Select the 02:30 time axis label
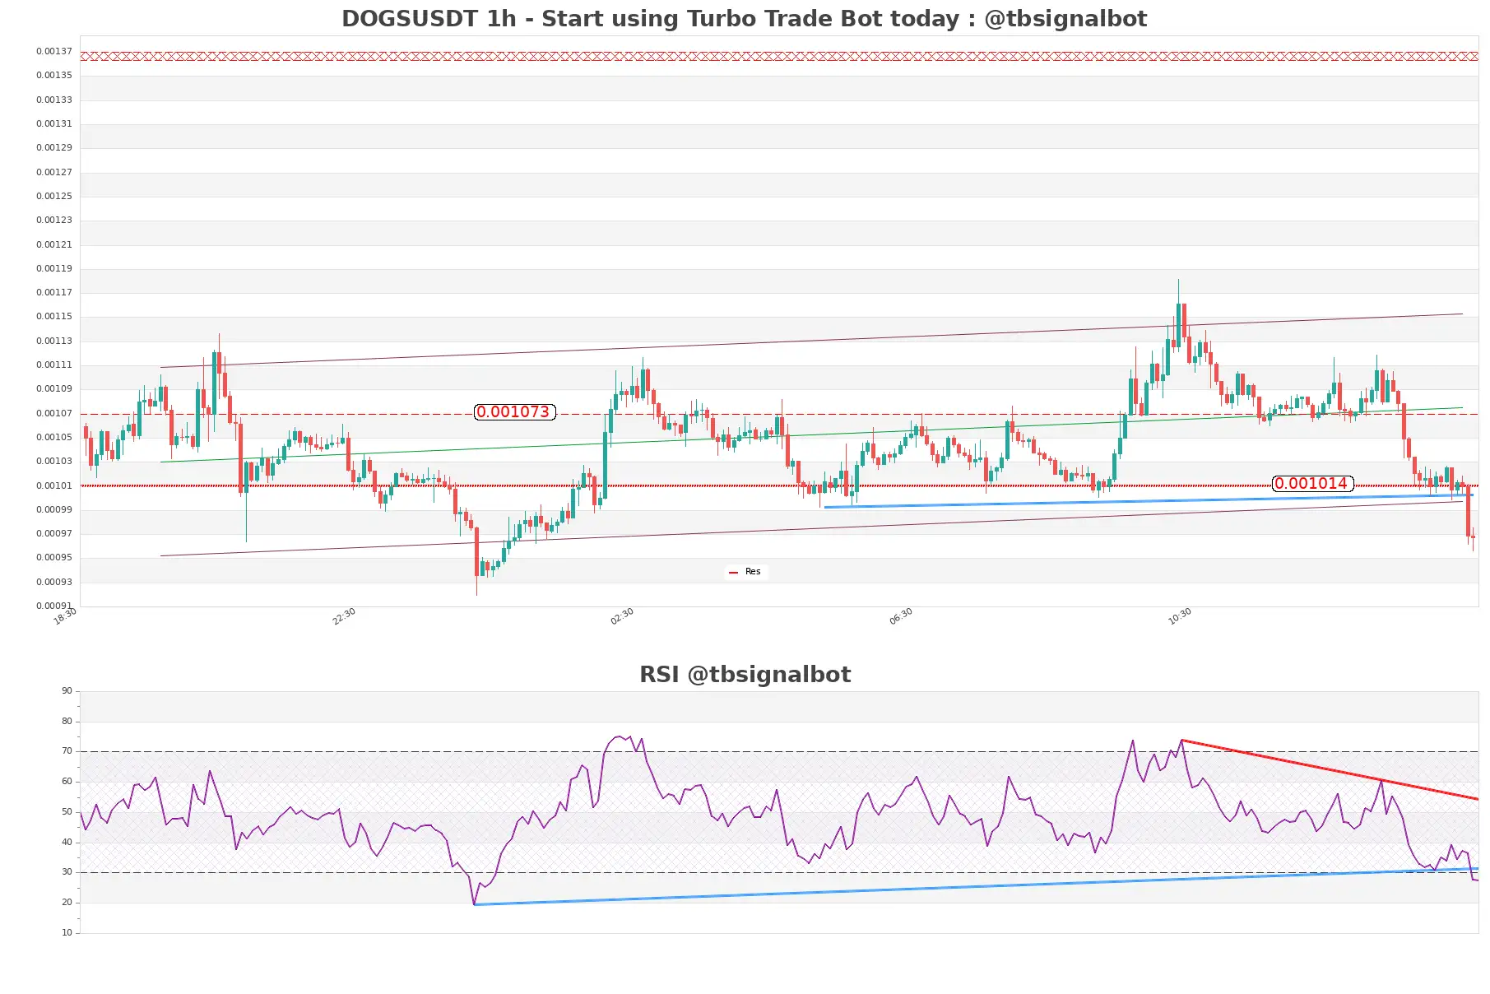The width and height of the screenshot is (1490, 994). pyautogui.click(x=622, y=616)
